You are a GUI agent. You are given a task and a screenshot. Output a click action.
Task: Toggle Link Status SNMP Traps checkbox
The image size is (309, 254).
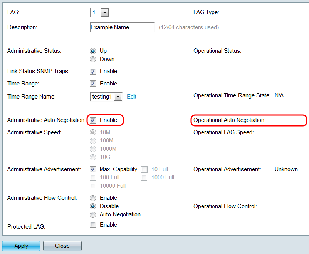click(x=93, y=71)
